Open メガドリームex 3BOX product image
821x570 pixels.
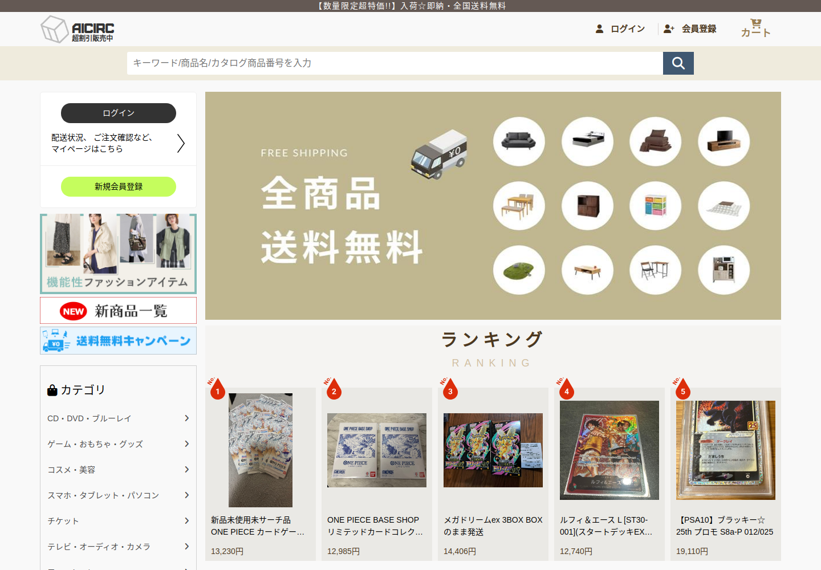pyautogui.click(x=493, y=450)
